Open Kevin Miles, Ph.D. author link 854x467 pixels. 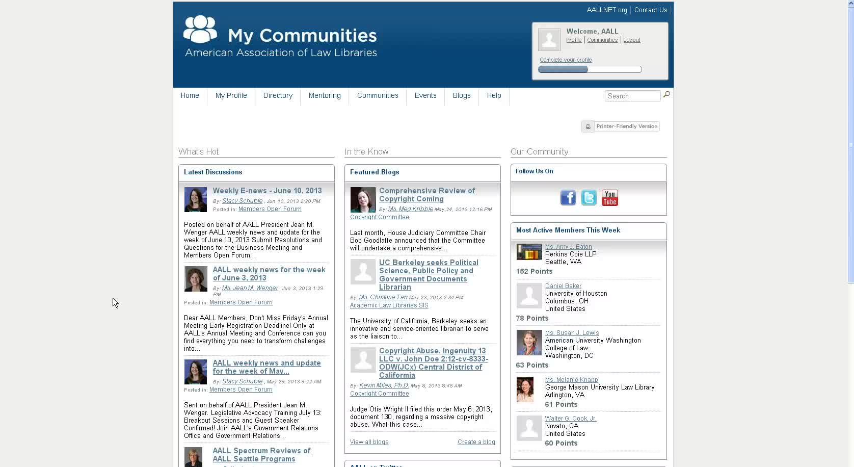tap(384, 385)
